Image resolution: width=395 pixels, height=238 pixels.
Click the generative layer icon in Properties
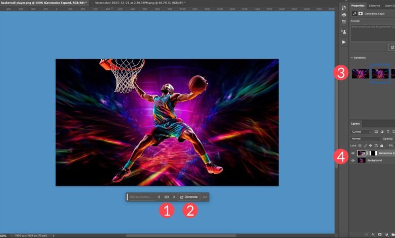click(354, 14)
